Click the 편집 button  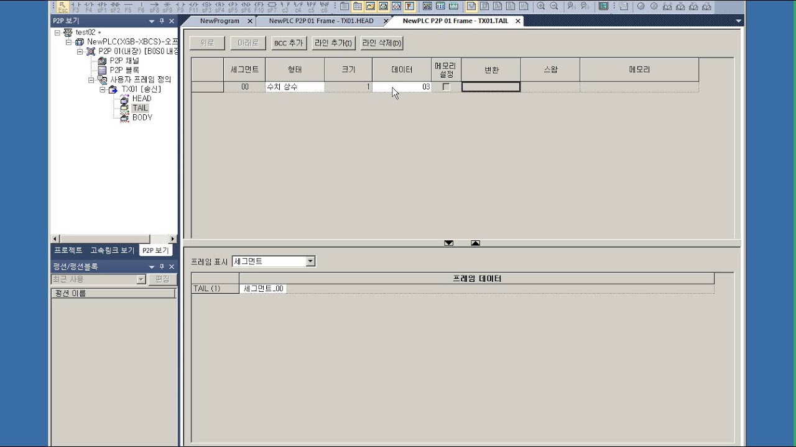point(162,279)
